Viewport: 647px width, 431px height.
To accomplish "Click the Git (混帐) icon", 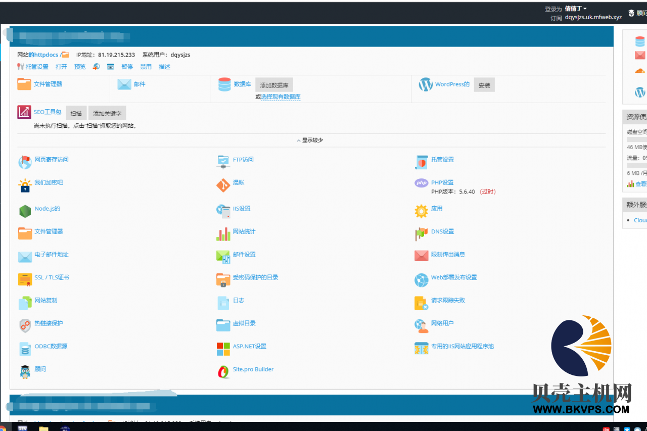I will pos(223,185).
